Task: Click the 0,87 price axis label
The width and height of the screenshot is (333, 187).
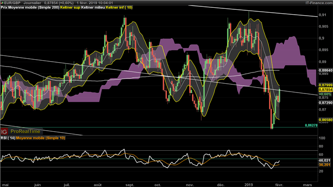Action: pos(322,110)
